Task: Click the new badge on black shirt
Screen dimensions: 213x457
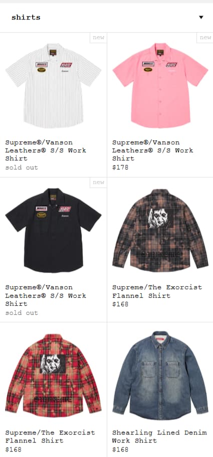Action: pyautogui.click(x=98, y=182)
